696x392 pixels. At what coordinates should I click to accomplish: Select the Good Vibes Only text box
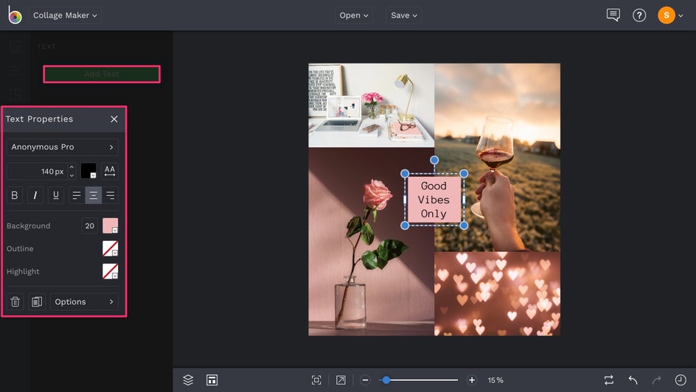point(434,200)
